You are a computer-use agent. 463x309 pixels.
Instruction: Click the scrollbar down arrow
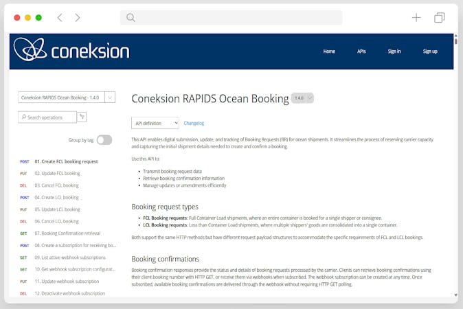point(456,295)
